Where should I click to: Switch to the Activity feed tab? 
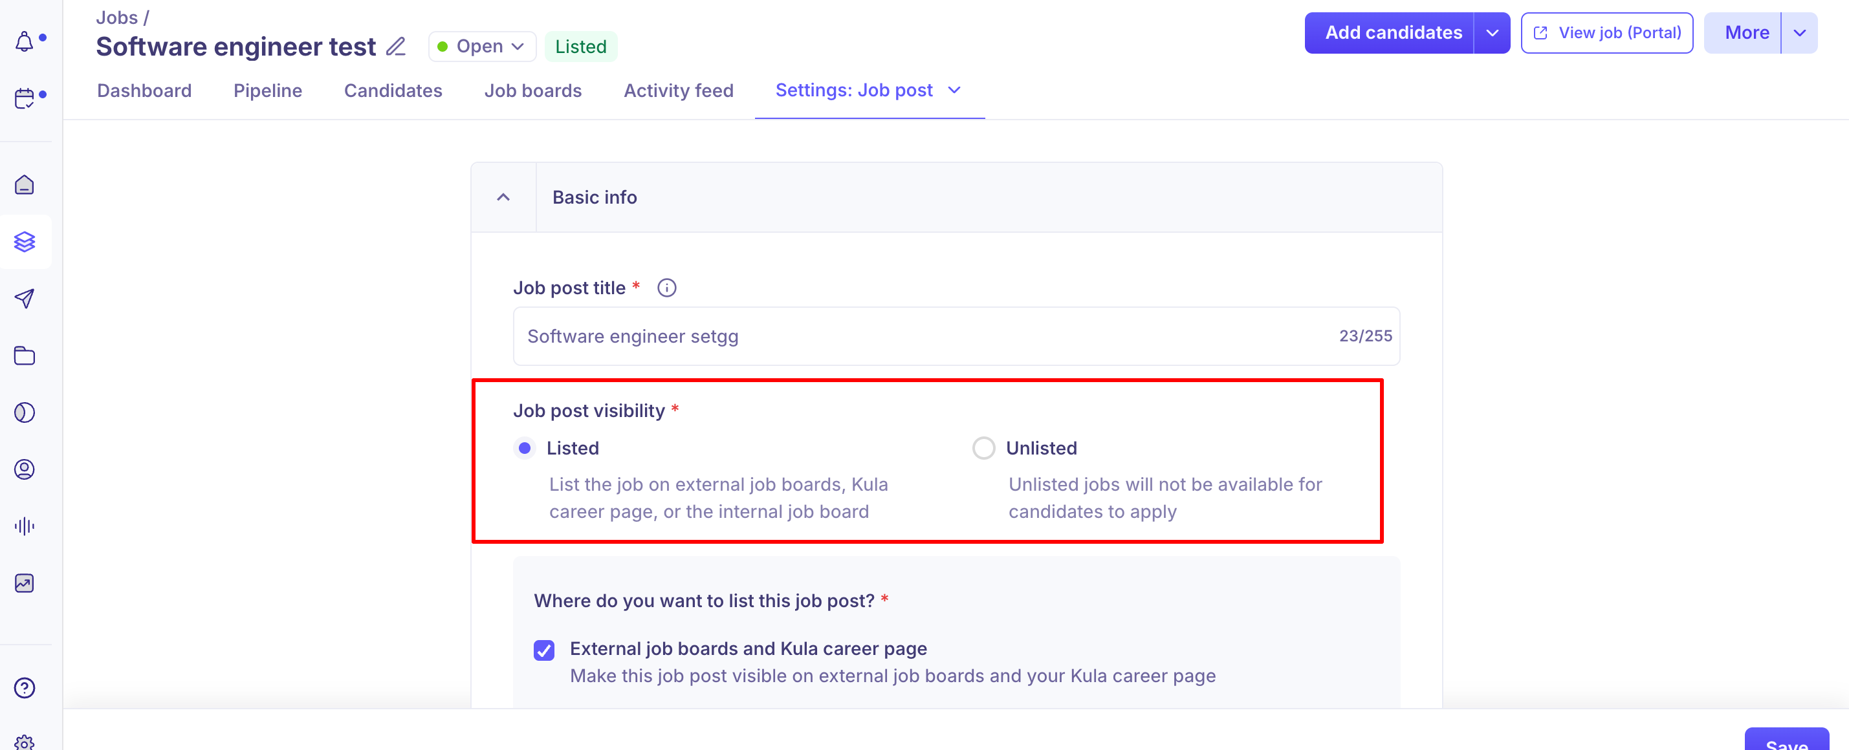(678, 91)
